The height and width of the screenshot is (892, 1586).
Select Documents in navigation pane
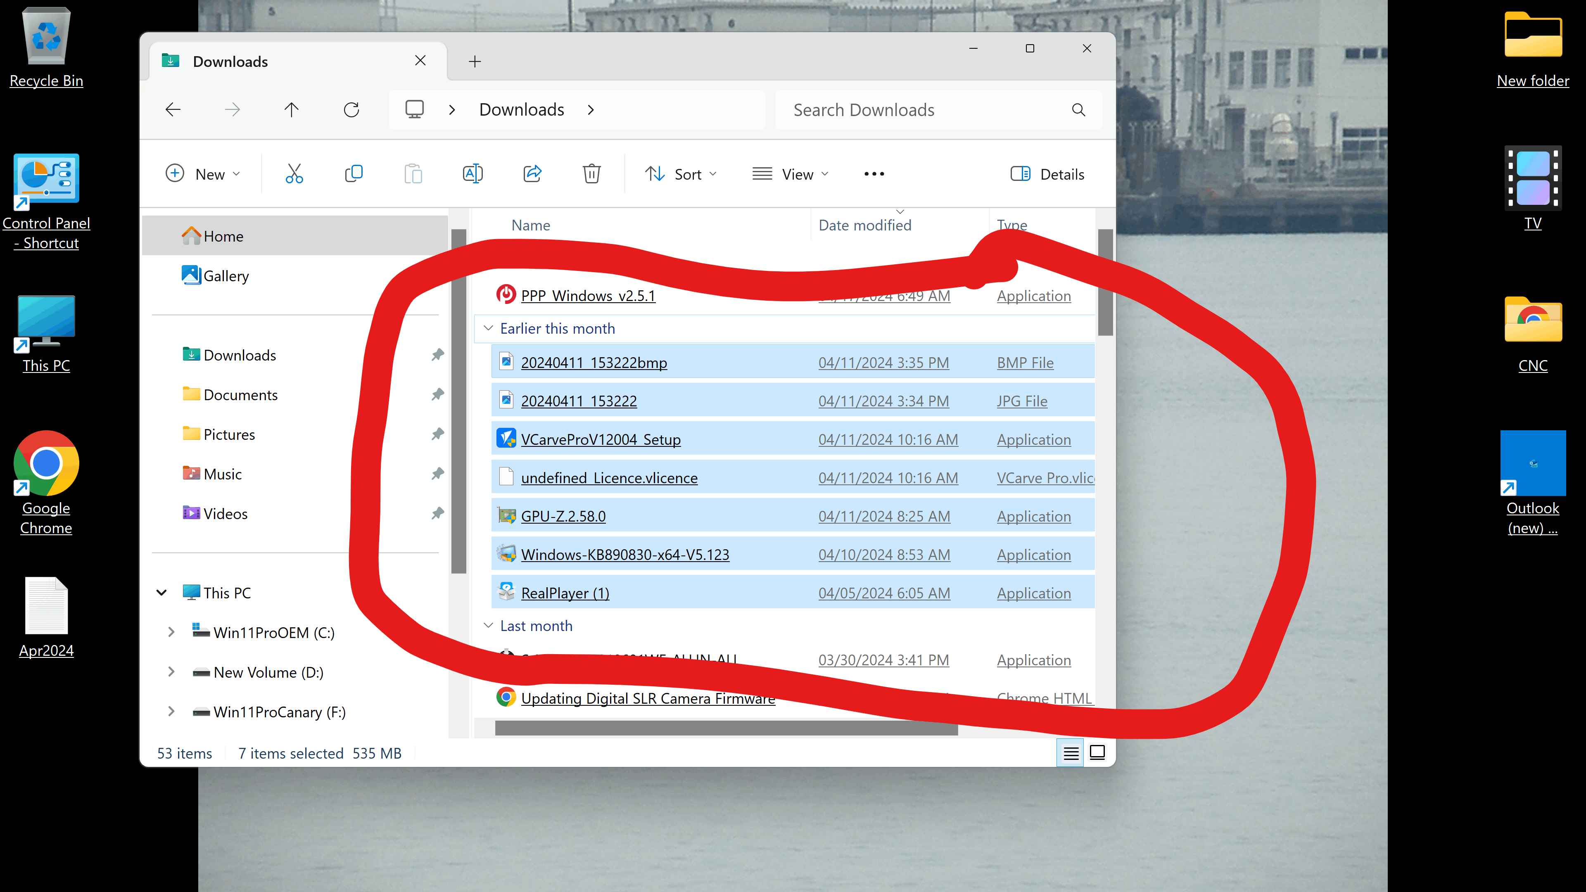(241, 395)
